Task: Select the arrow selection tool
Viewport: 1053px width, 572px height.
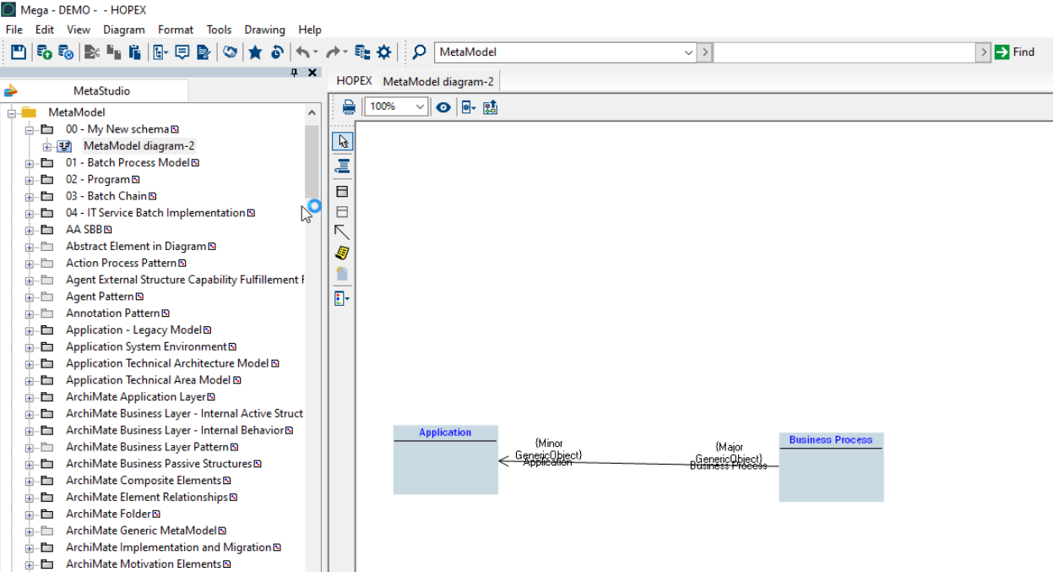Action: point(342,141)
